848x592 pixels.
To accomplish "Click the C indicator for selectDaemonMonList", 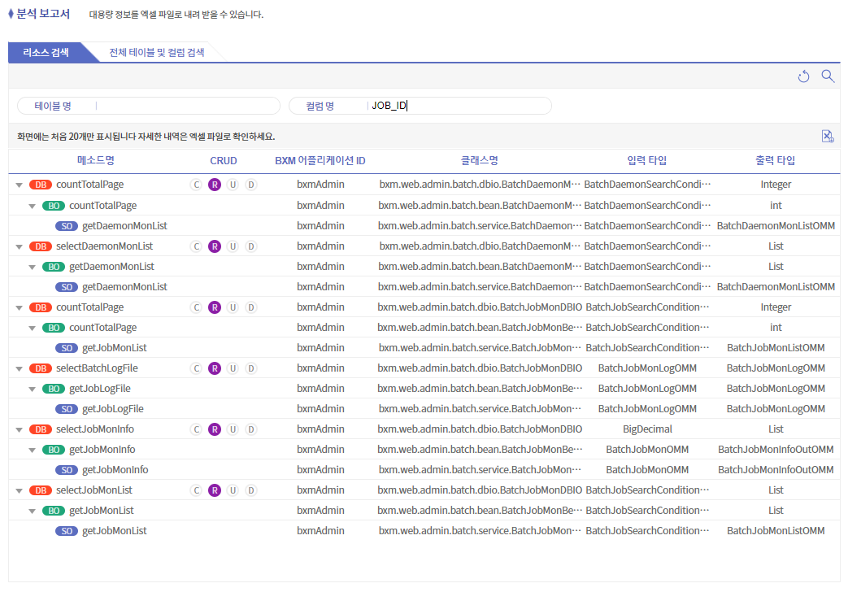I will (x=196, y=246).
